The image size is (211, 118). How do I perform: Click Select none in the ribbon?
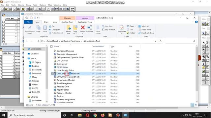pos(145,29)
